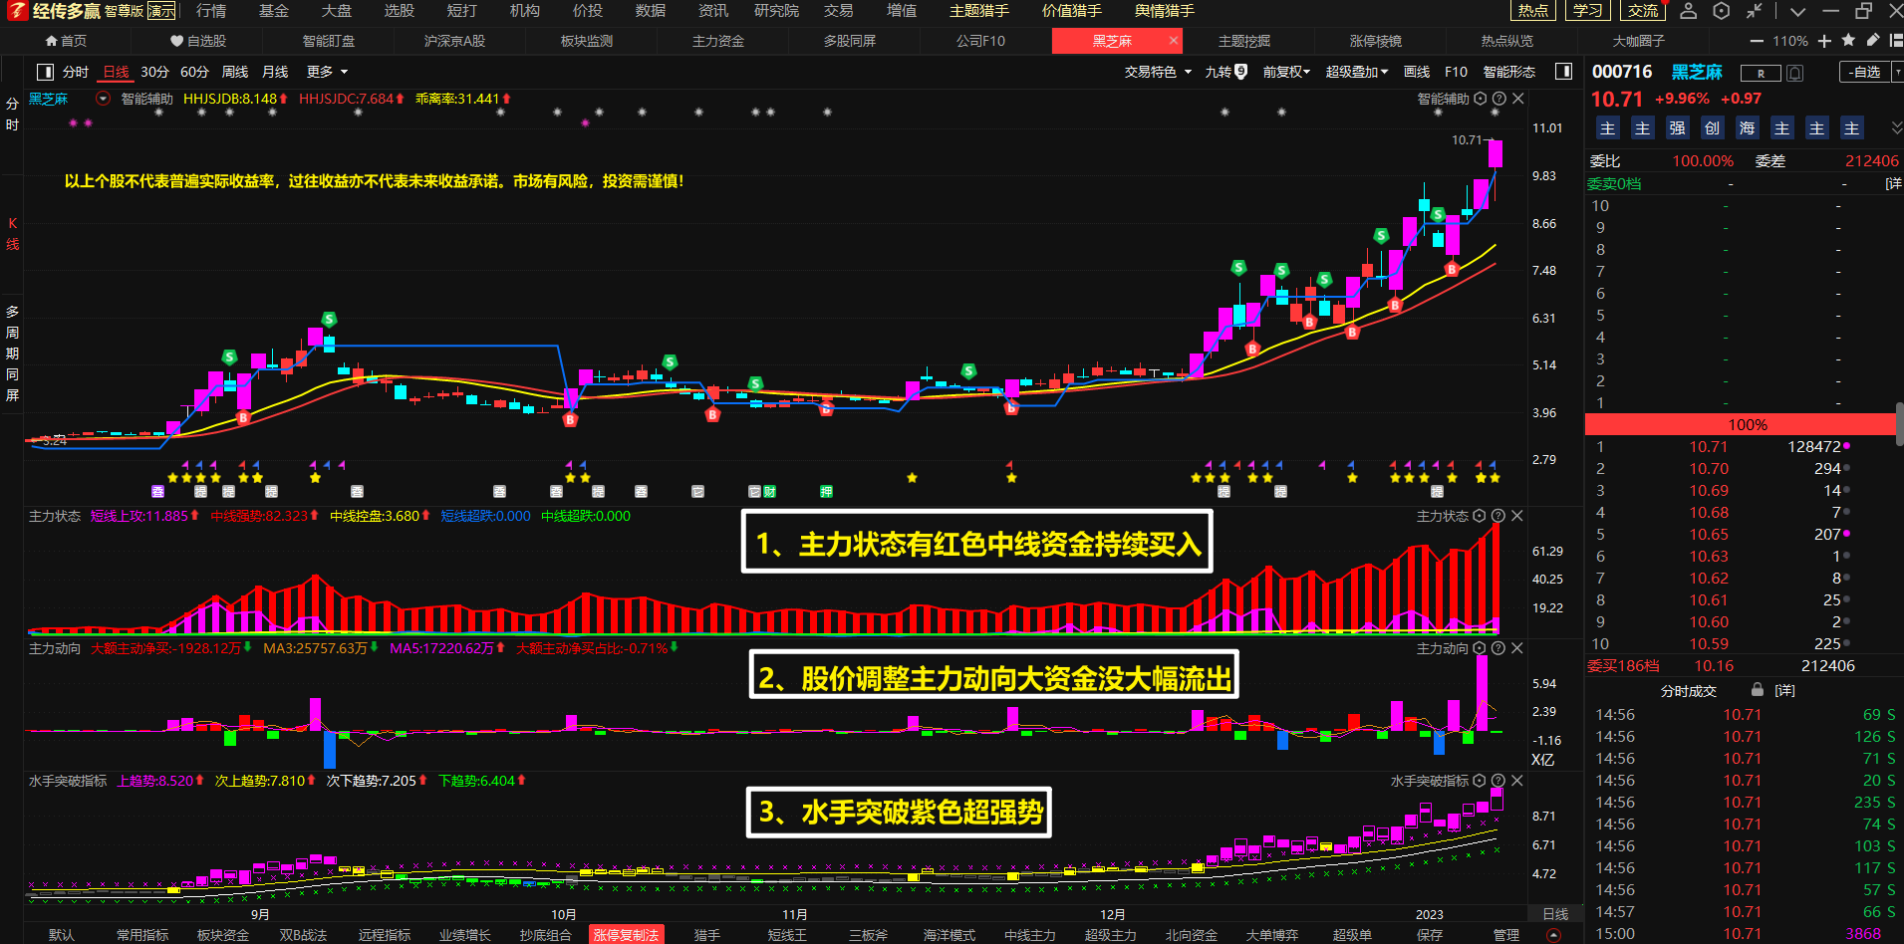
Task: Toggle left sidebar panel beside 分时
Action: (45, 72)
